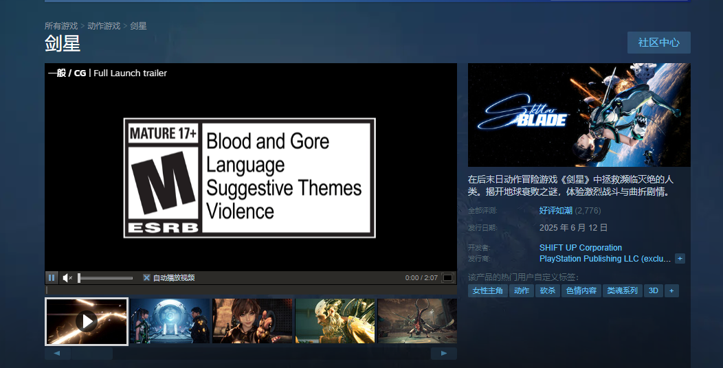Select the trailer thumbnail with play icon

(x=86, y=321)
